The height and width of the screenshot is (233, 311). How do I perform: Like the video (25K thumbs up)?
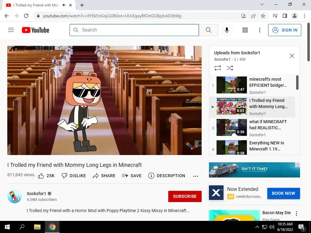click(x=46, y=176)
